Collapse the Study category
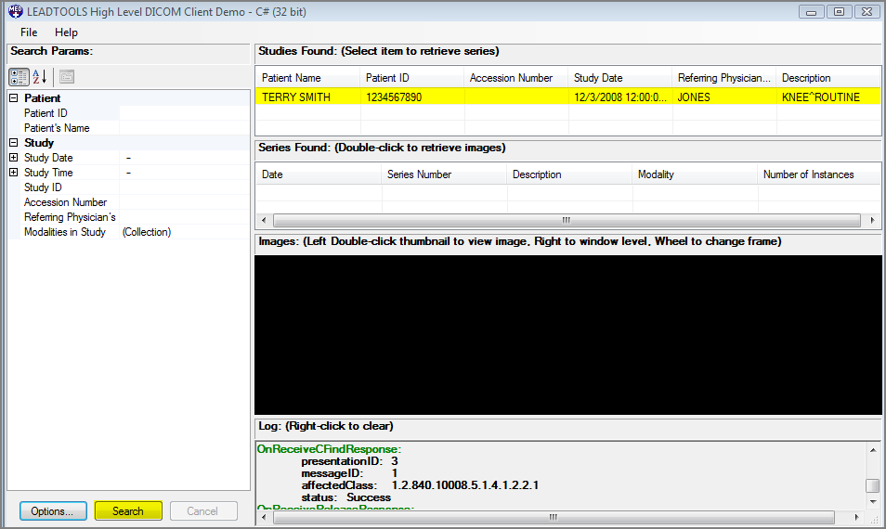 (14, 143)
